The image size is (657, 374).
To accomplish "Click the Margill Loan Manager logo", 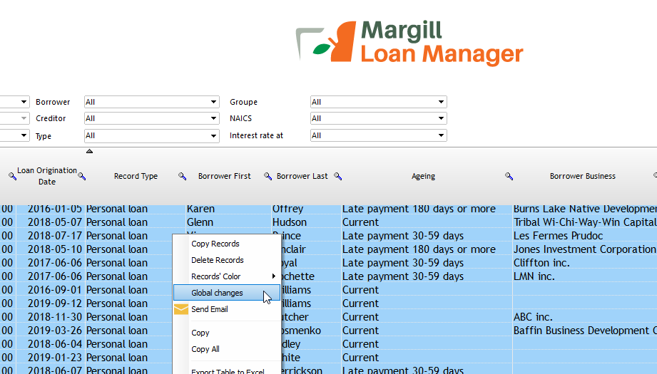I will pos(409,42).
